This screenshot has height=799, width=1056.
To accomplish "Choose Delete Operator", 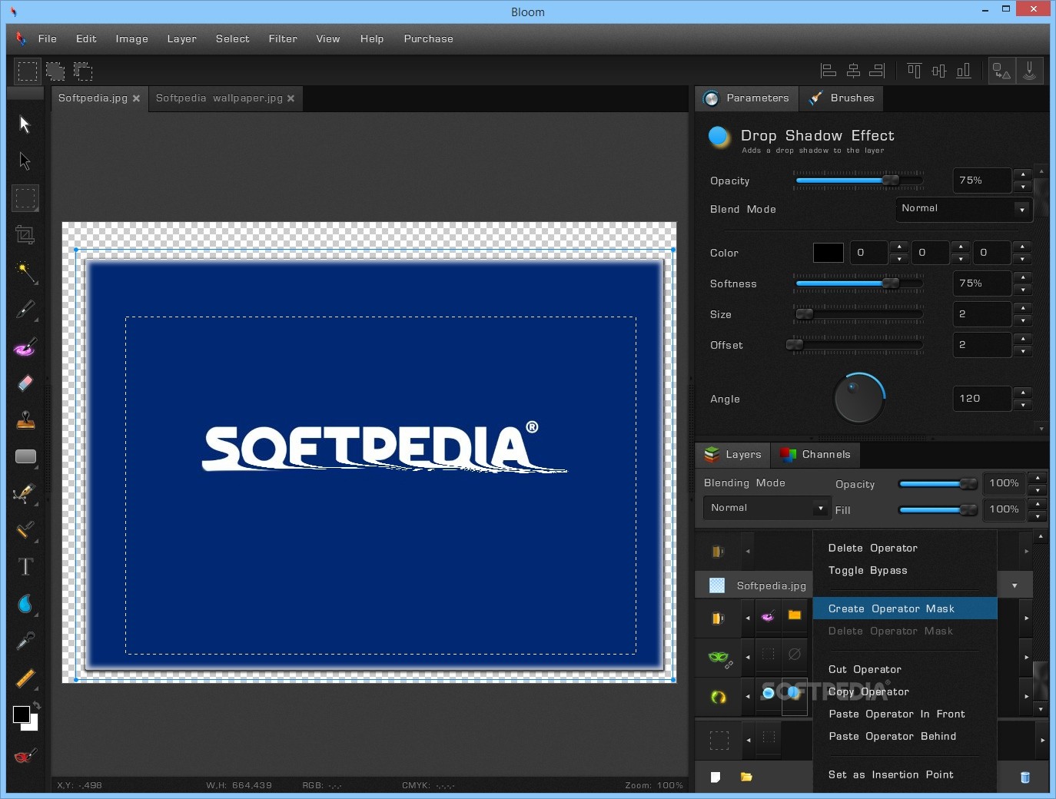I will pos(872,548).
